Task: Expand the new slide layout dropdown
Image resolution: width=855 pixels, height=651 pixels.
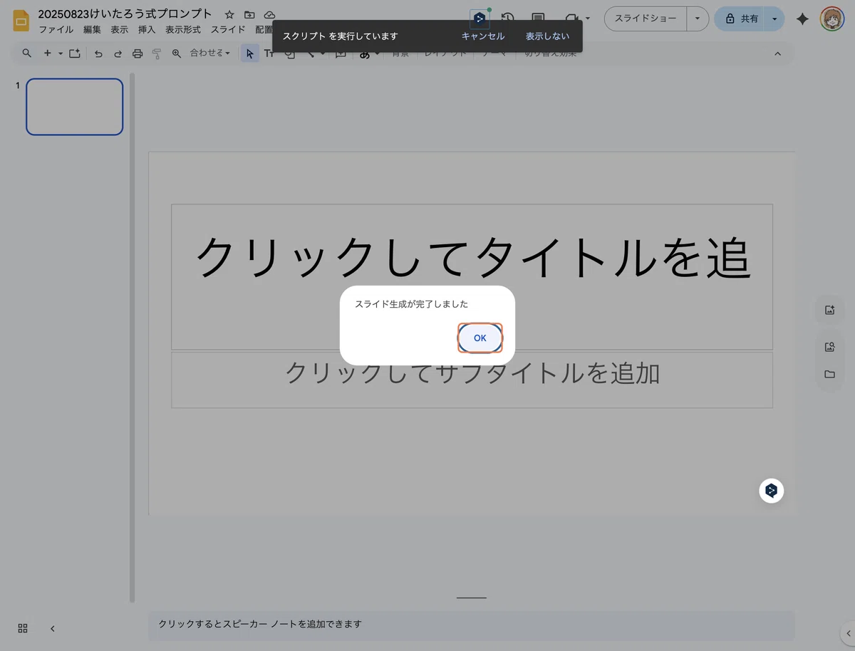Action: click(61, 53)
